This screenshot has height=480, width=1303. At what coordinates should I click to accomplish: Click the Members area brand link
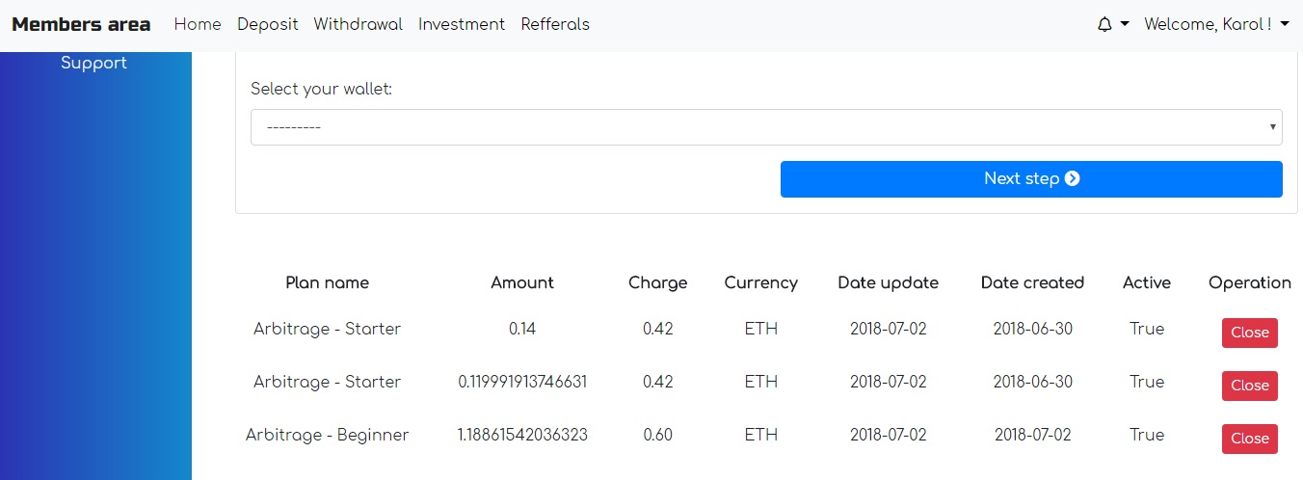81,24
